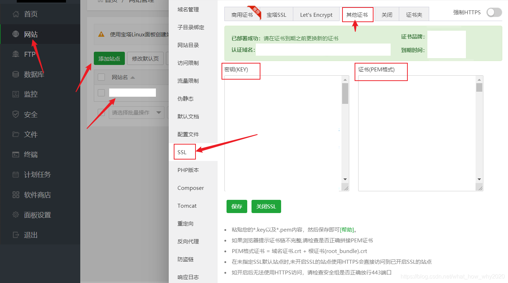Click inside the 密钥(KEY) text area
The width and height of the screenshot is (508, 283).
click(x=283, y=133)
